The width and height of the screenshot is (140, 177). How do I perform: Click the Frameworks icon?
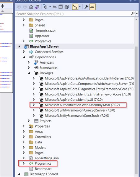point(36,68)
